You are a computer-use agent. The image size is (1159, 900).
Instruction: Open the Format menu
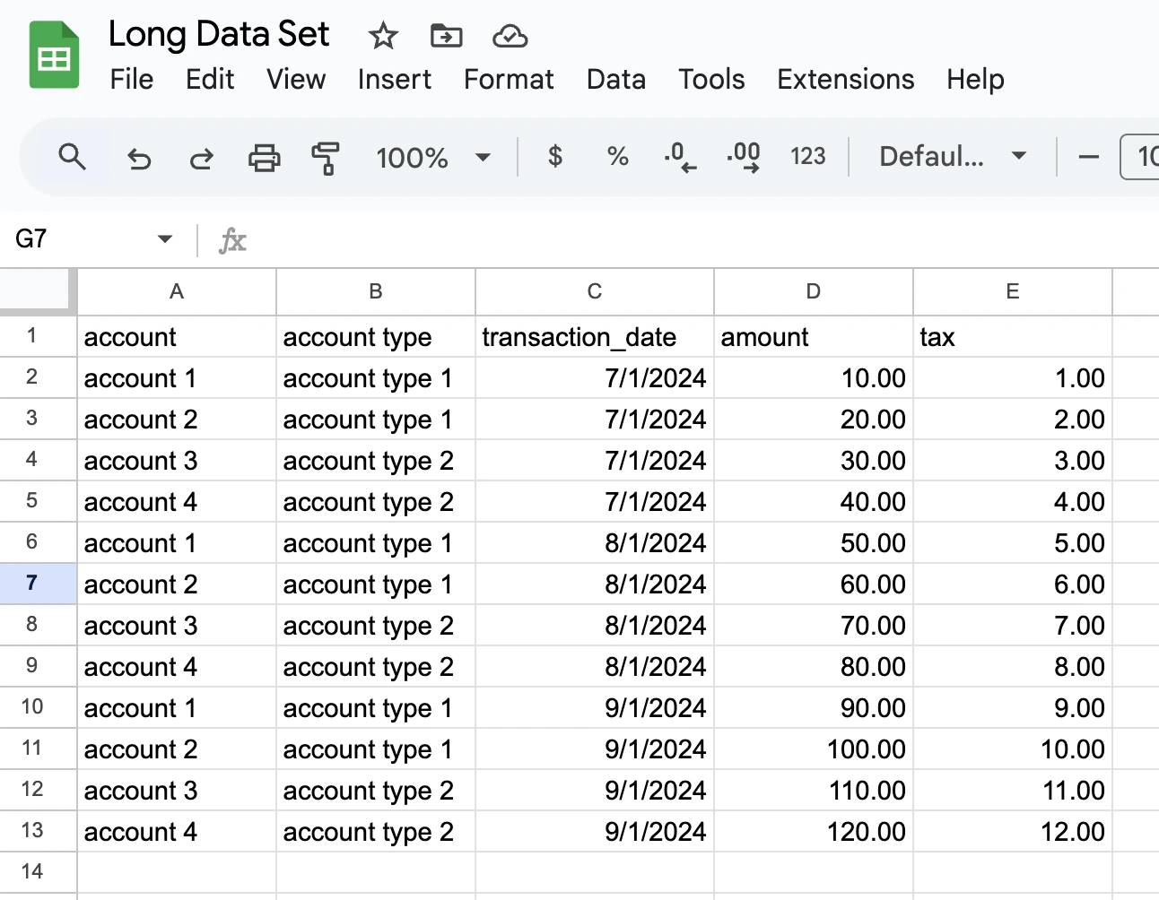coord(508,80)
